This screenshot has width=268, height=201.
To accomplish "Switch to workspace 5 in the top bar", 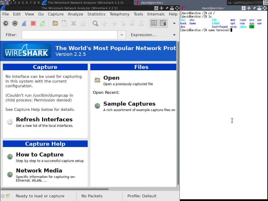I will click(23, 3).
